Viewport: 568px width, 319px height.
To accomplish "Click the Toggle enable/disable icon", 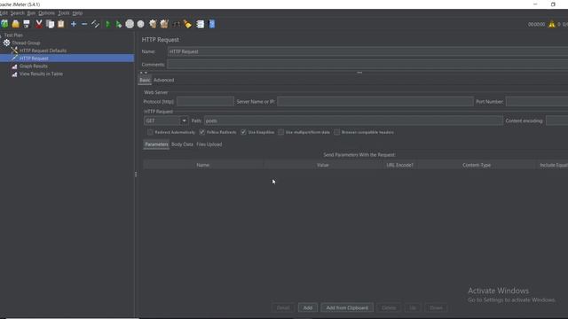I will tap(95, 24).
